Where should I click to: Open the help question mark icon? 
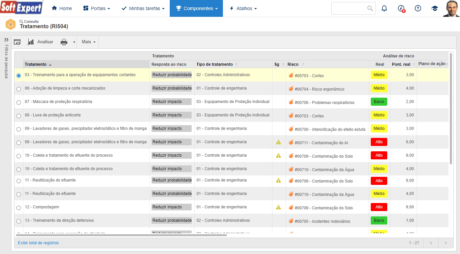coord(418,8)
